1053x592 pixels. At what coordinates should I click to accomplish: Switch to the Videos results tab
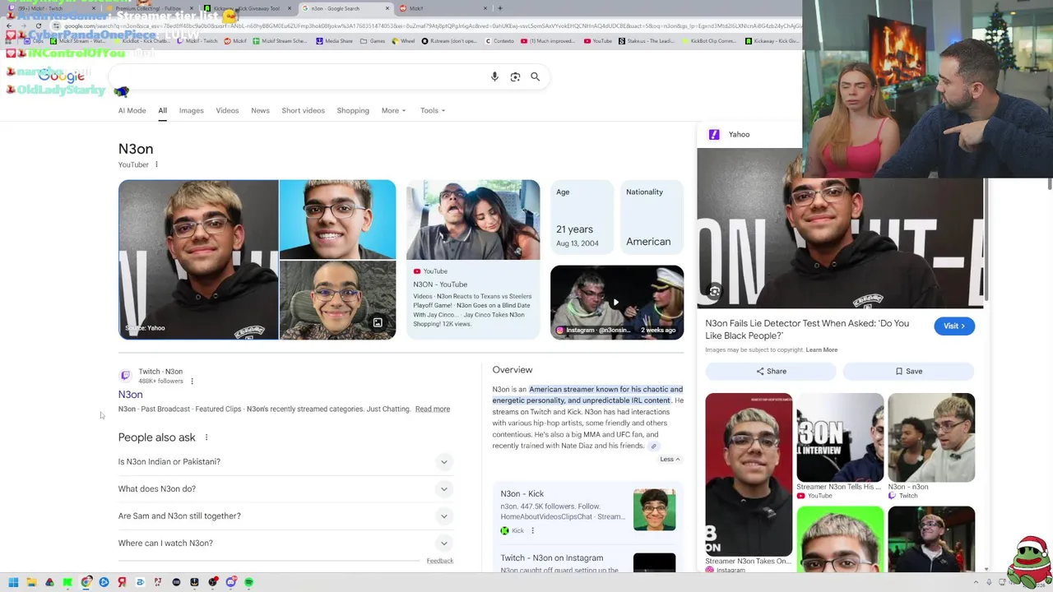click(227, 110)
